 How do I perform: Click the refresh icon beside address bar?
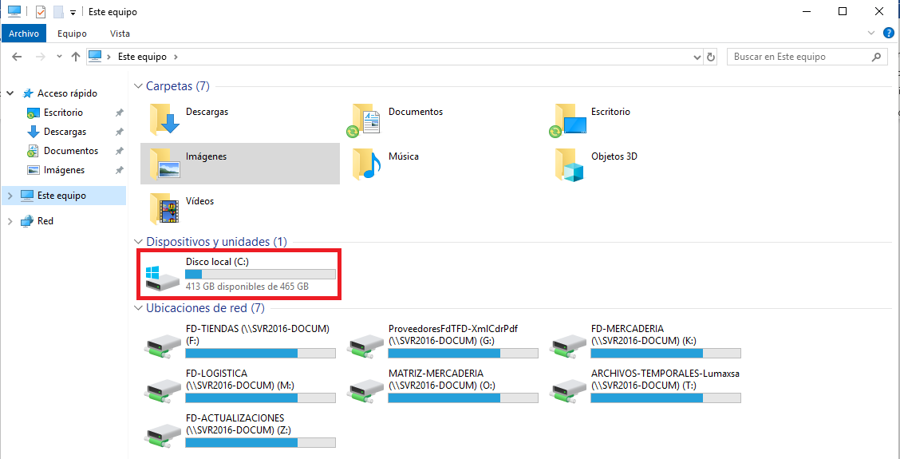tap(711, 57)
